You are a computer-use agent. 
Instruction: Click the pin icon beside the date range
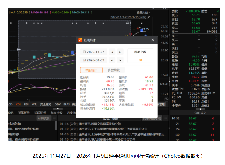[149, 17]
